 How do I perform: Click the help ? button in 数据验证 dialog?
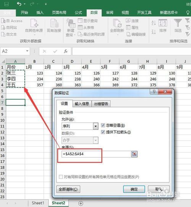154,92
